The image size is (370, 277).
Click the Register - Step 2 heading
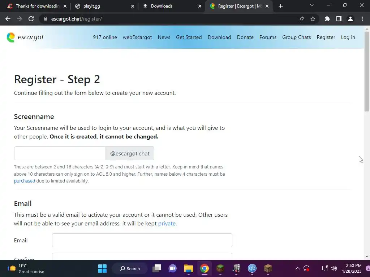click(x=57, y=79)
